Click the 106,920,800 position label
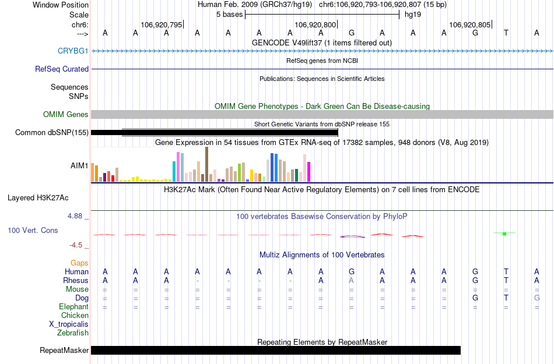Viewport: 554px width, 364px height. pyautogui.click(x=315, y=24)
